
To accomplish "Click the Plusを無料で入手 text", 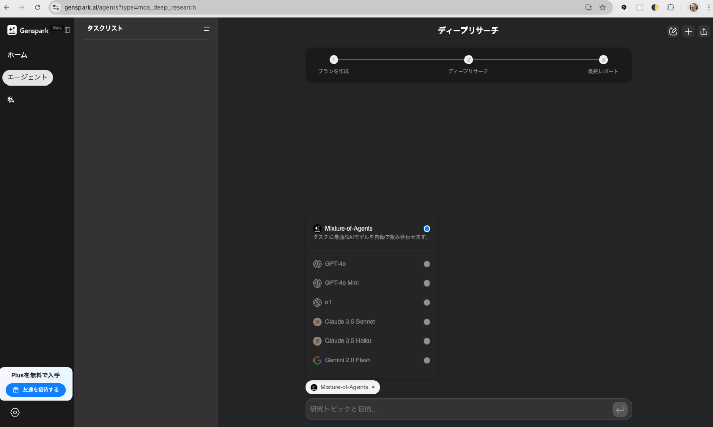I will coord(36,375).
